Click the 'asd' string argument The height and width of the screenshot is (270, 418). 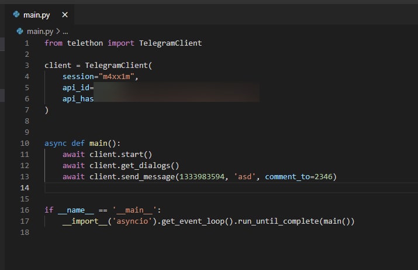tap(244, 177)
